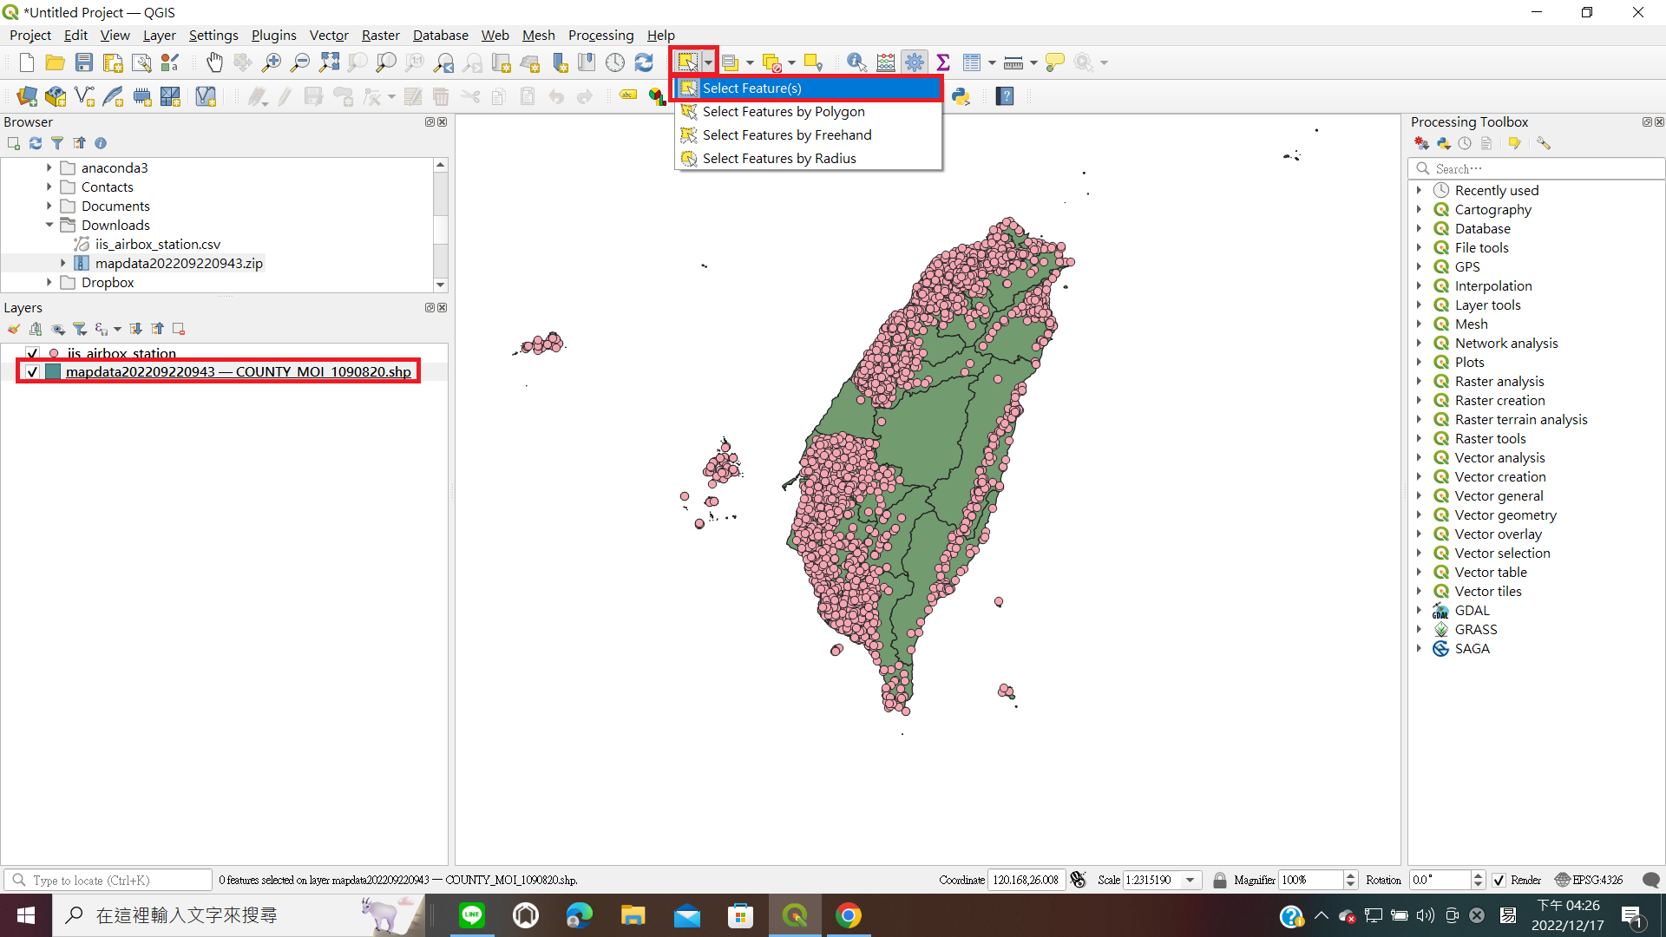
Task: Toggle COUNTY_MOI layer visibility checkbox
Action: 32,371
